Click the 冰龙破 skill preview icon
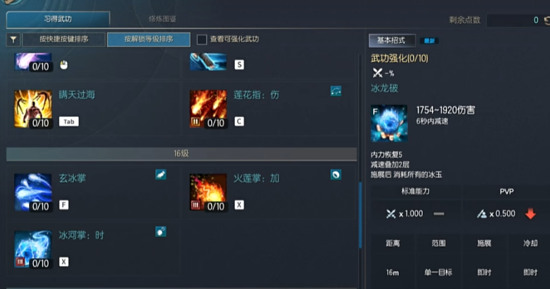Screen dimensions: 550x289 (x=389, y=123)
